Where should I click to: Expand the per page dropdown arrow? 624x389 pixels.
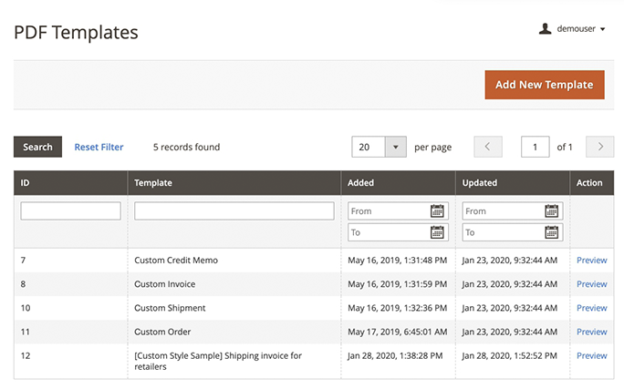click(x=395, y=147)
